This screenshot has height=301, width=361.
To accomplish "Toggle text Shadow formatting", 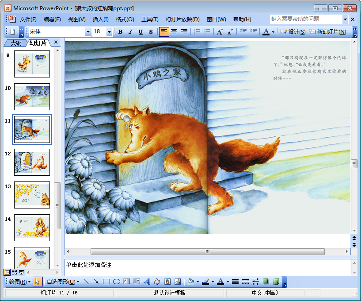I will pos(151,32).
